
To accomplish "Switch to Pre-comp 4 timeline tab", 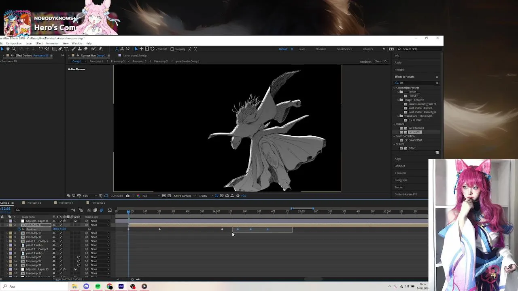I will 66,203.
